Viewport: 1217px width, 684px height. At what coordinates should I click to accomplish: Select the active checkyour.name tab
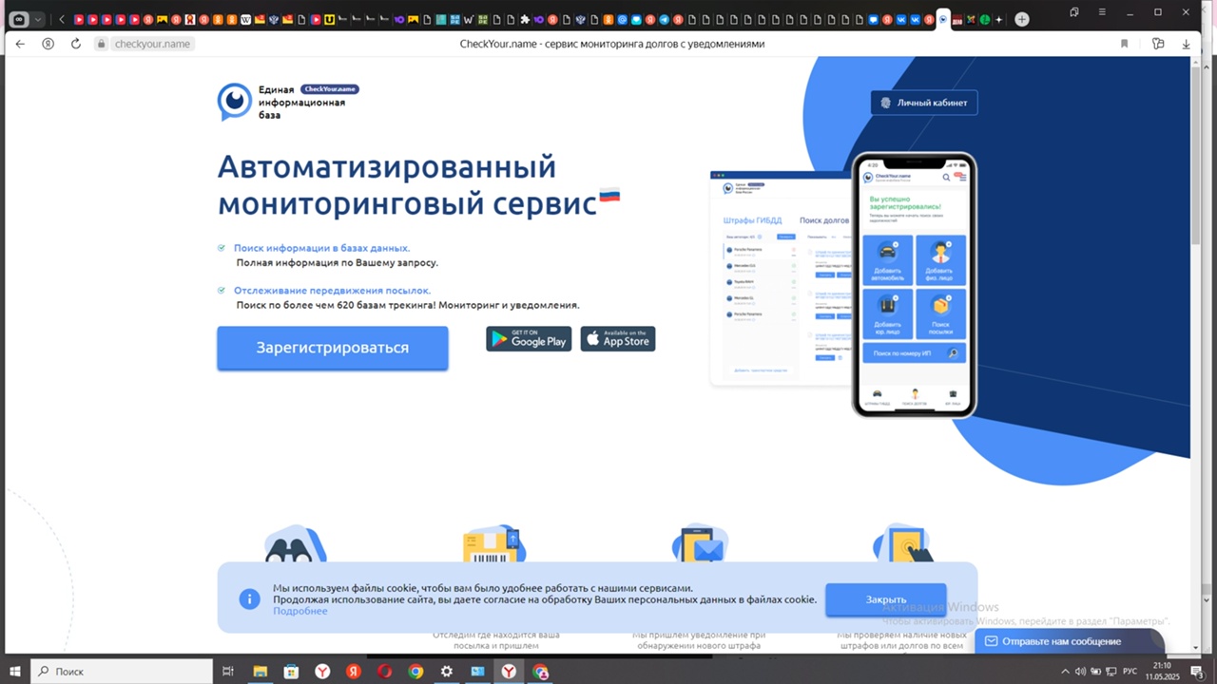point(943,19)
